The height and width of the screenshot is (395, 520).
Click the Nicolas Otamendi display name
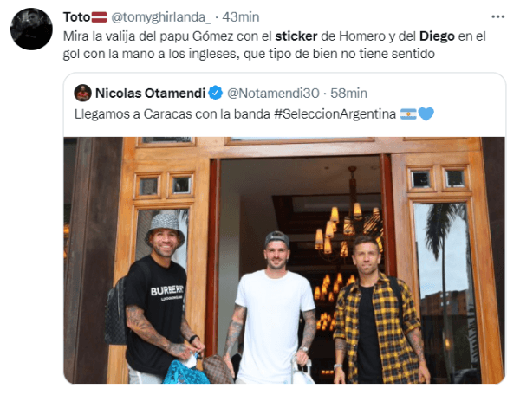coord(150,93)
